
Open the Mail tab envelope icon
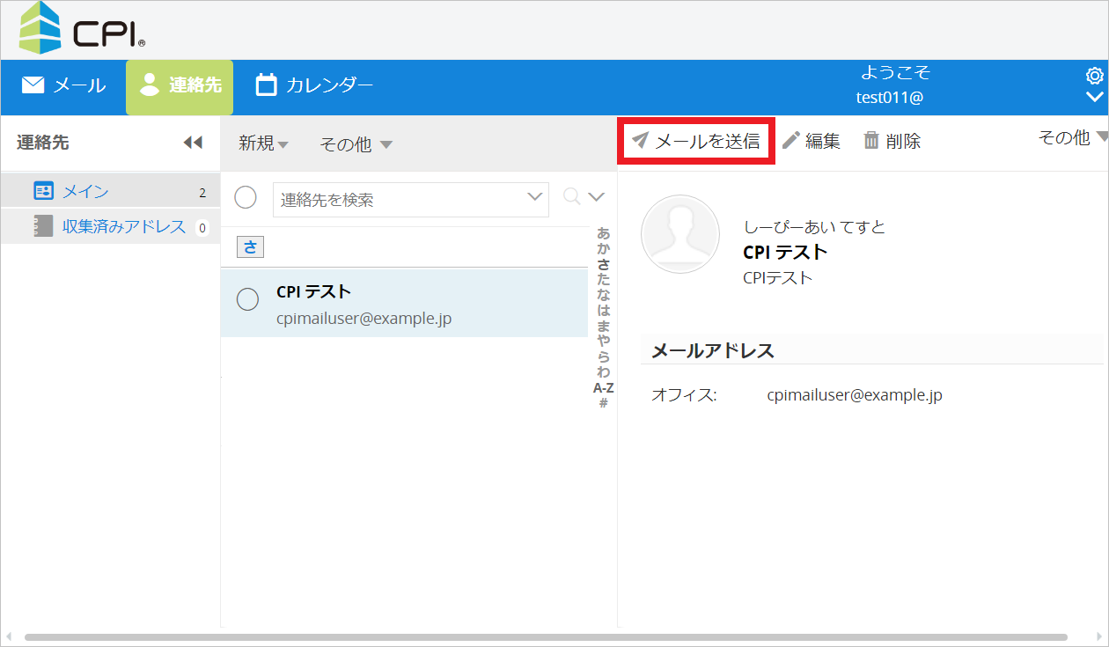[x=33, y=85]
